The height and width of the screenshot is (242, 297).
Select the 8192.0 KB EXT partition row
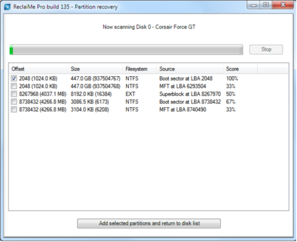(148, 94)
